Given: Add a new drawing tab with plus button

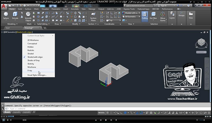Looking at the screenshot, I should 45,28.
